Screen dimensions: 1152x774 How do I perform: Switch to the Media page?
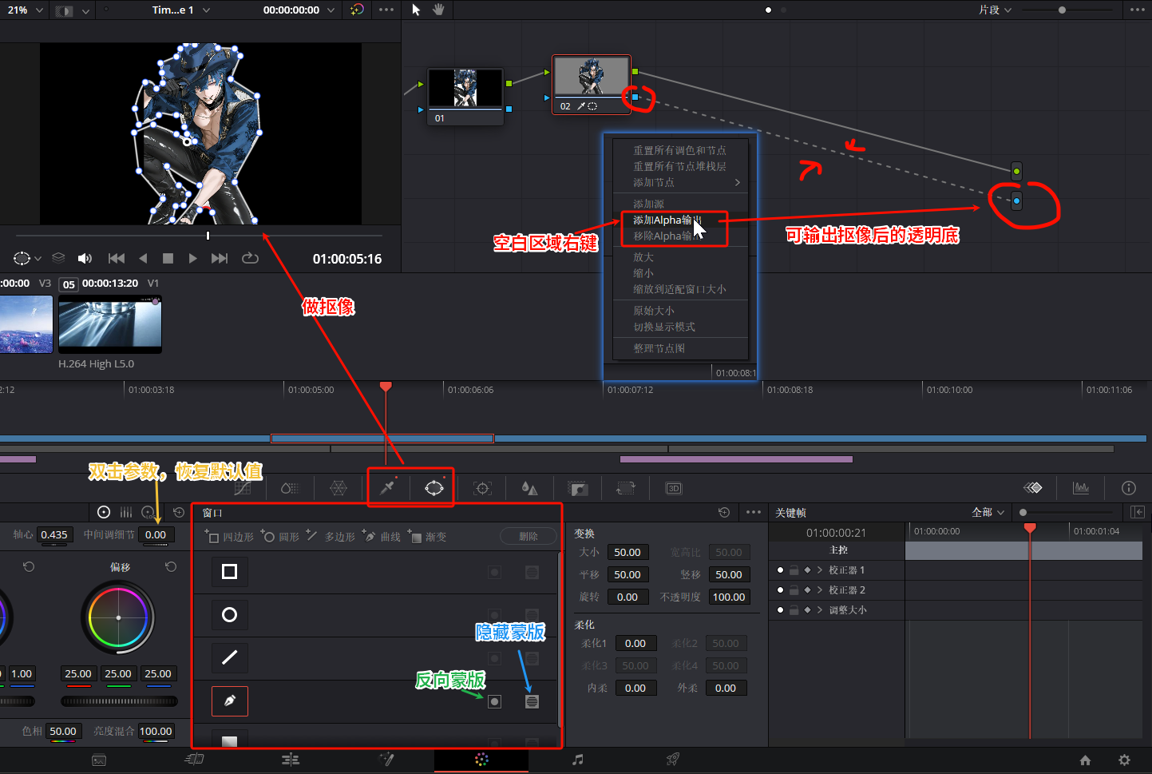tap(99, 760)
